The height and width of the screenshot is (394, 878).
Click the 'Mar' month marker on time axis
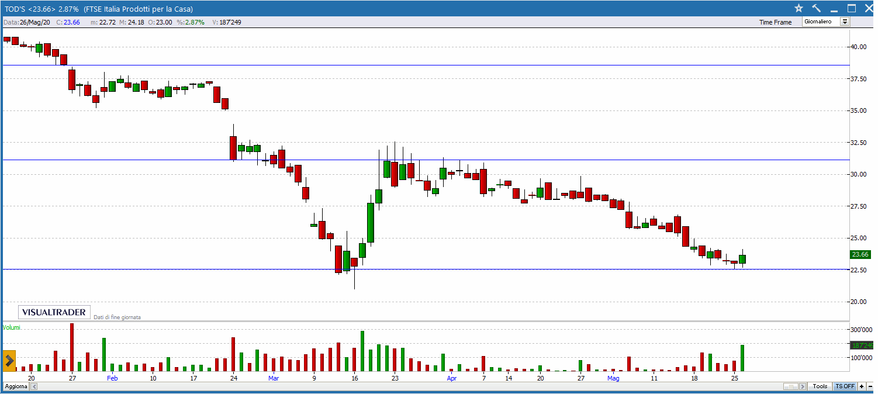(274, 378)
